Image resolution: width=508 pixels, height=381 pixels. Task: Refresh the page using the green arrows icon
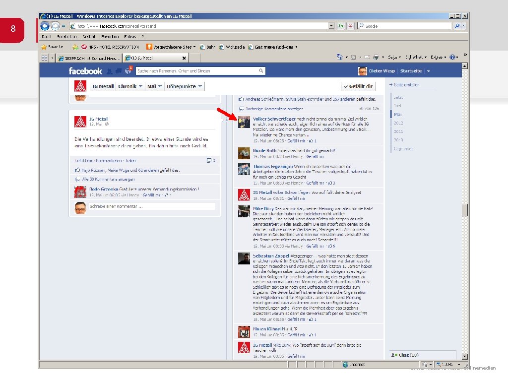pos(341,26)
